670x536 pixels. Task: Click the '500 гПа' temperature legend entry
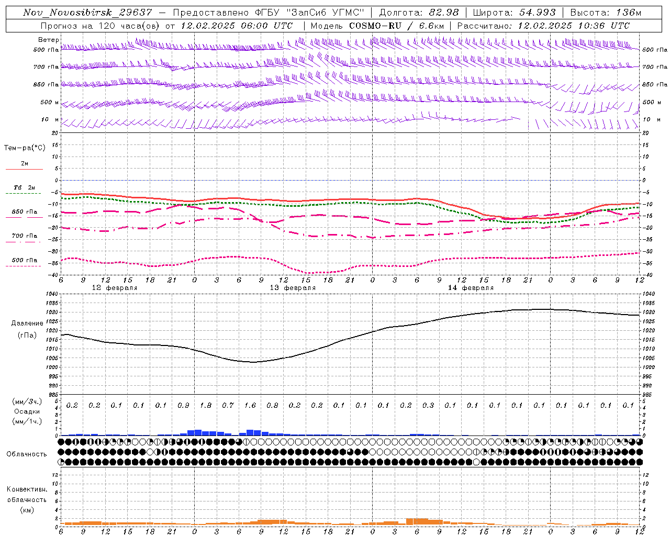(x=25, y=260)
